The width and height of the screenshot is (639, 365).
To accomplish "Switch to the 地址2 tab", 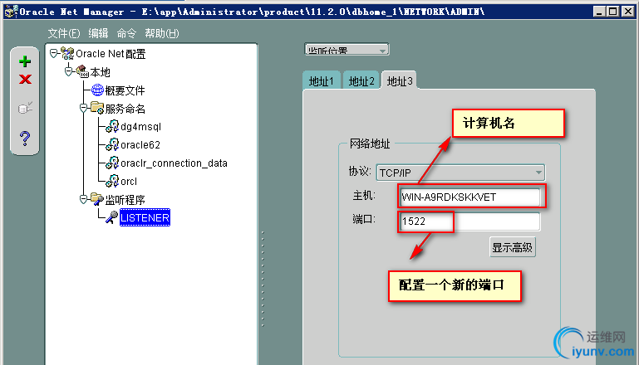I will pyautogui.click(x=361, y=81).
